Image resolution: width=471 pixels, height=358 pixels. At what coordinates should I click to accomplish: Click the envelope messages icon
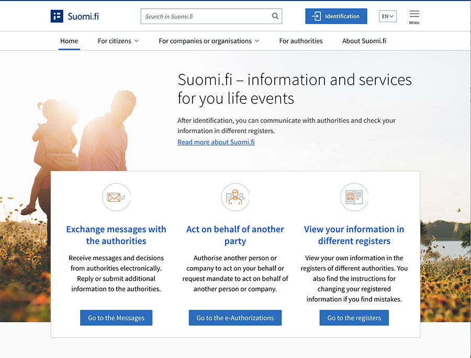point(116,197)
